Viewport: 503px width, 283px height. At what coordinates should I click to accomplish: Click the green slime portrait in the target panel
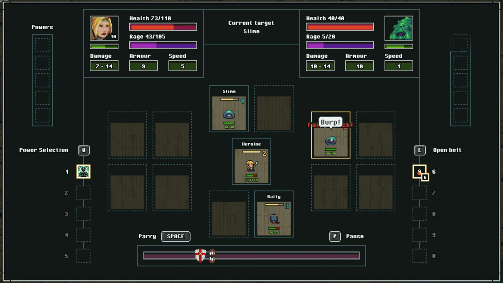click(x=399, y=28)
